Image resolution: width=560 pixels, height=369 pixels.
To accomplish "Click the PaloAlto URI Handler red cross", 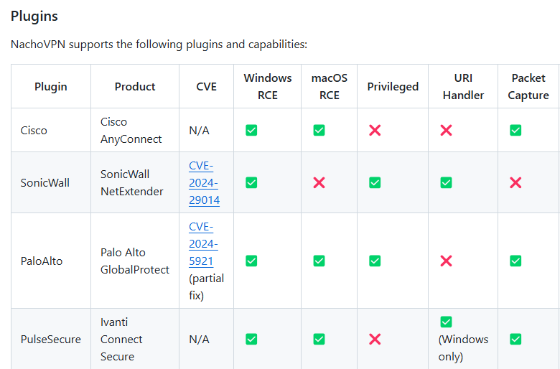I will click(446, 261).
